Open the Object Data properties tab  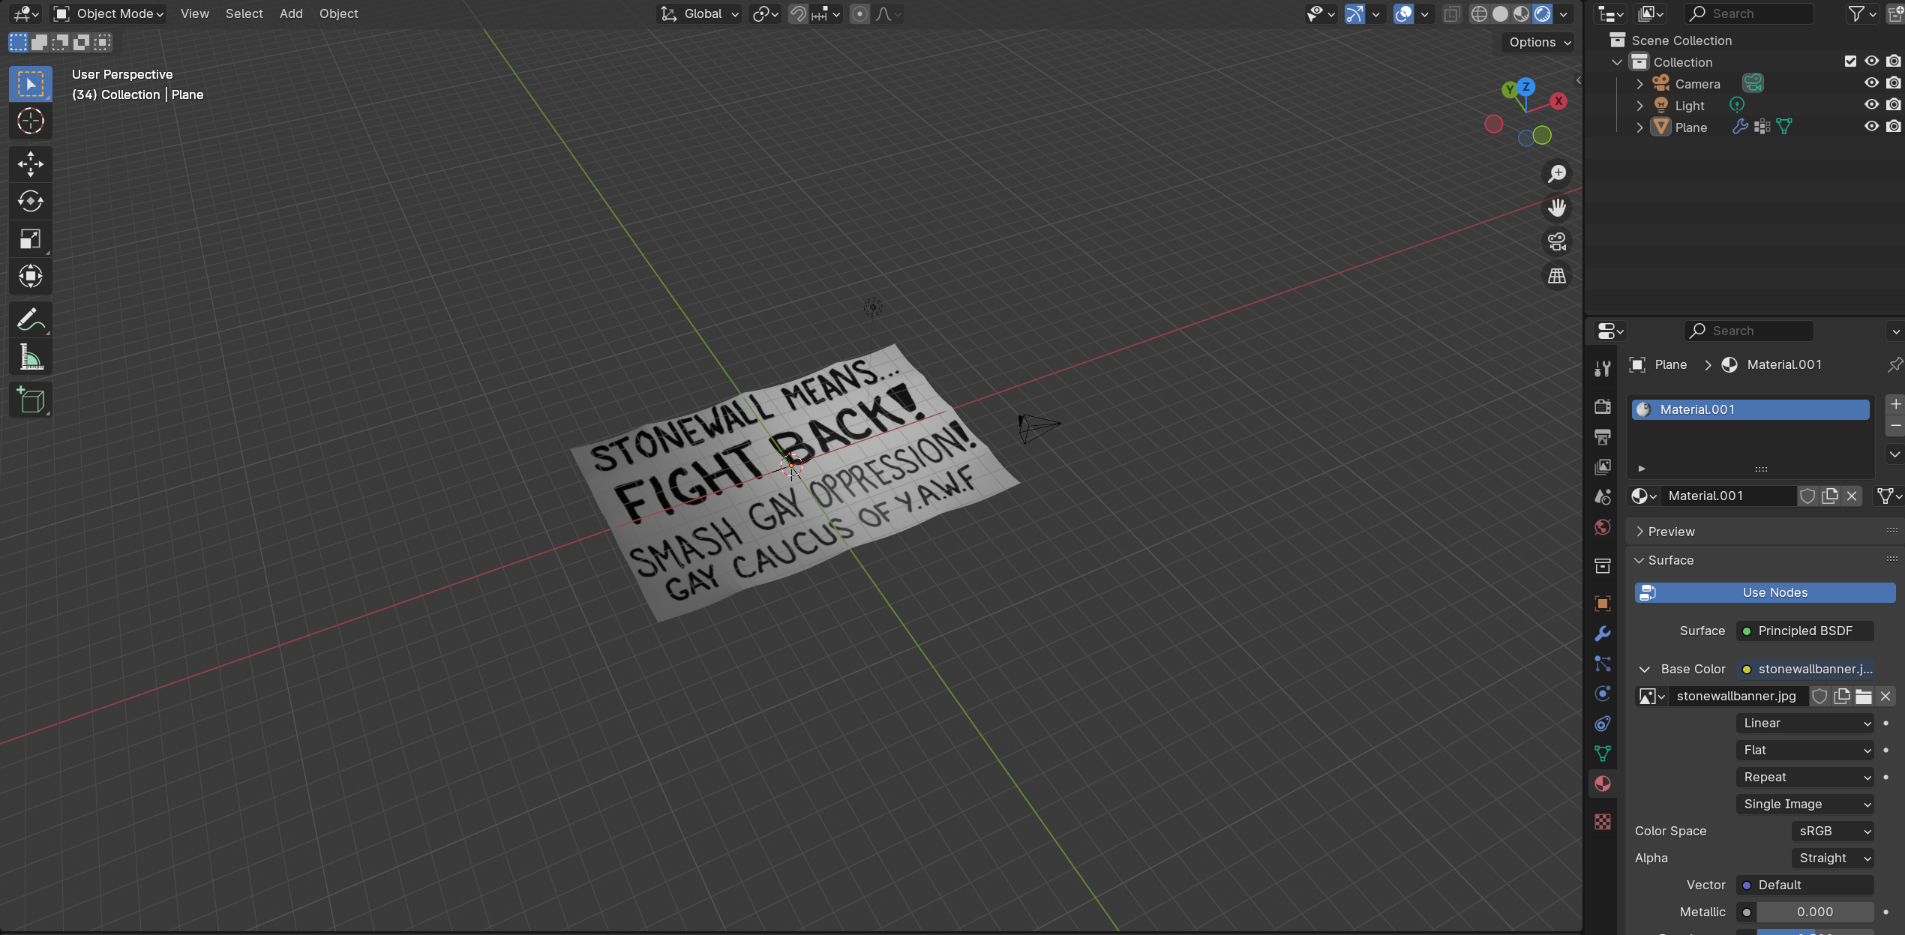pos(1603,754)
